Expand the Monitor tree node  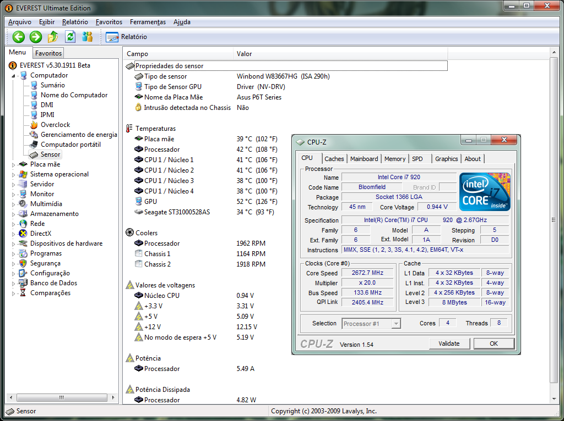pos(13,194)
